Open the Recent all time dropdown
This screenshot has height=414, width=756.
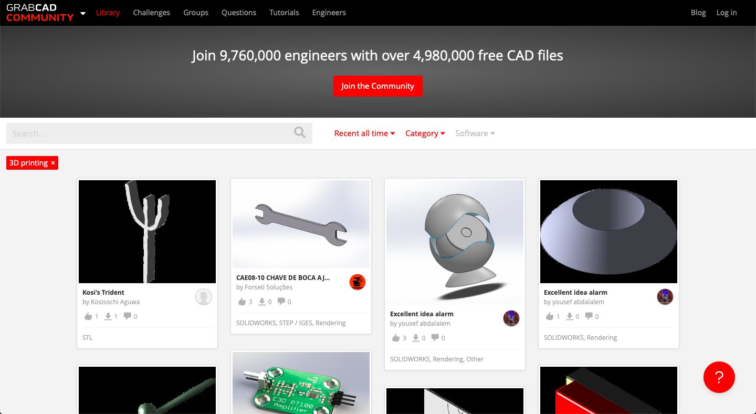[365, 133]
